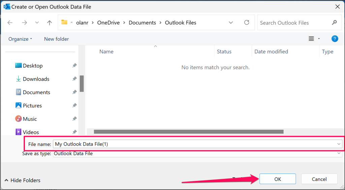The height and width of the screenshot is (190, 345).
Task: Open Downloads folder in sidebar
Action: tap(36, 79)
